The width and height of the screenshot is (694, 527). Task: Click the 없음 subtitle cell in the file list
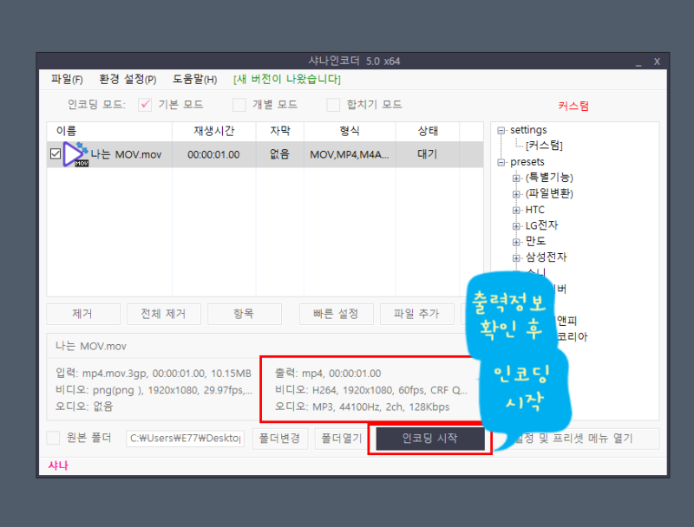click(x=279, y=154)
